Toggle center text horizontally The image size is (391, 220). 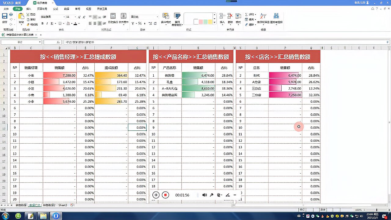(95, 24)
